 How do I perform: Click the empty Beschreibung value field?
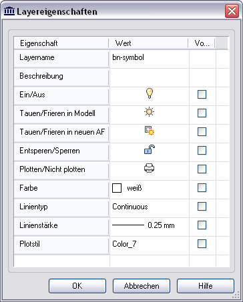point(150,76)
